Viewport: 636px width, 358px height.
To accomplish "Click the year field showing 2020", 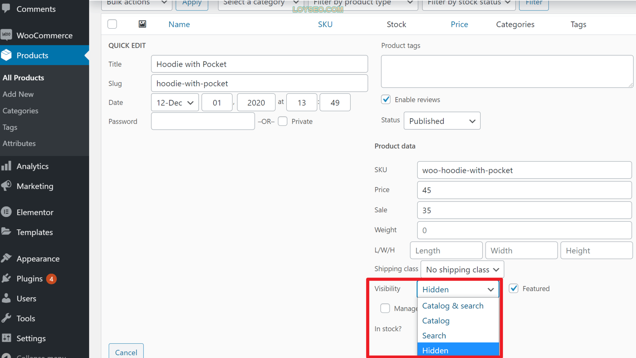I will click(x=256, y=102).
